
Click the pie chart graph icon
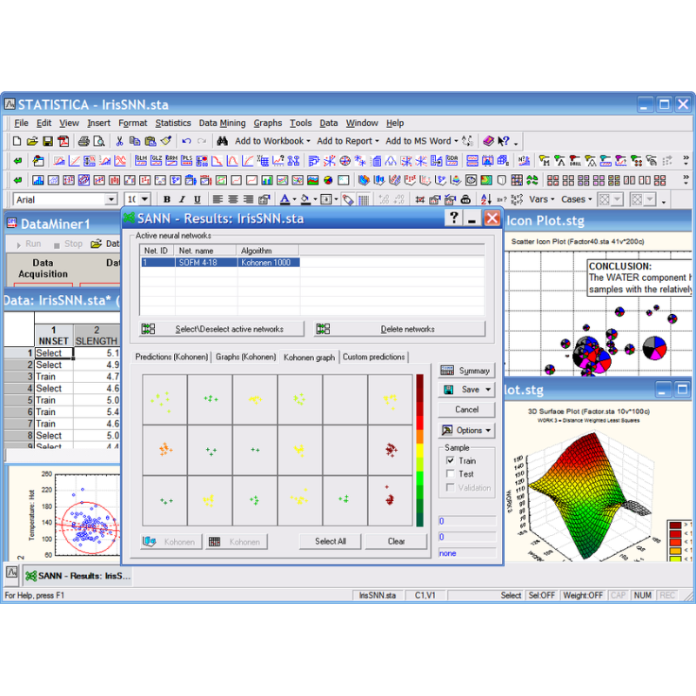(x=328, y=180)
